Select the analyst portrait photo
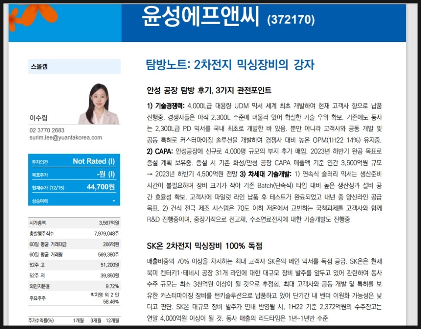 coord(99,104)
